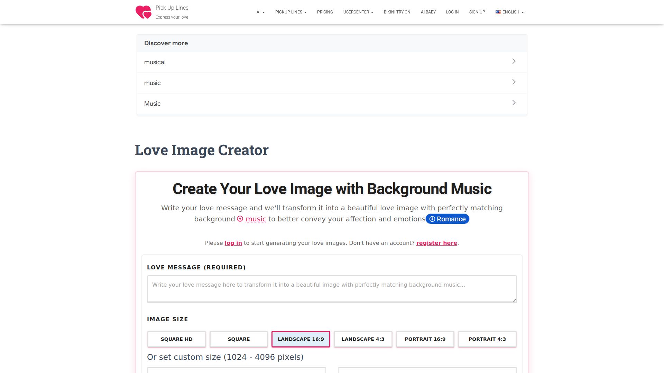Click the 'Or set custom size' text

pos(225,357)
